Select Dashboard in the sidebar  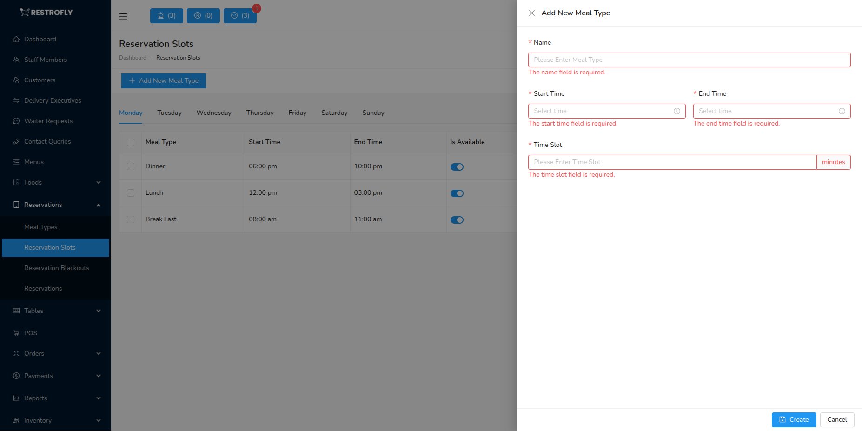pos(40,39)
